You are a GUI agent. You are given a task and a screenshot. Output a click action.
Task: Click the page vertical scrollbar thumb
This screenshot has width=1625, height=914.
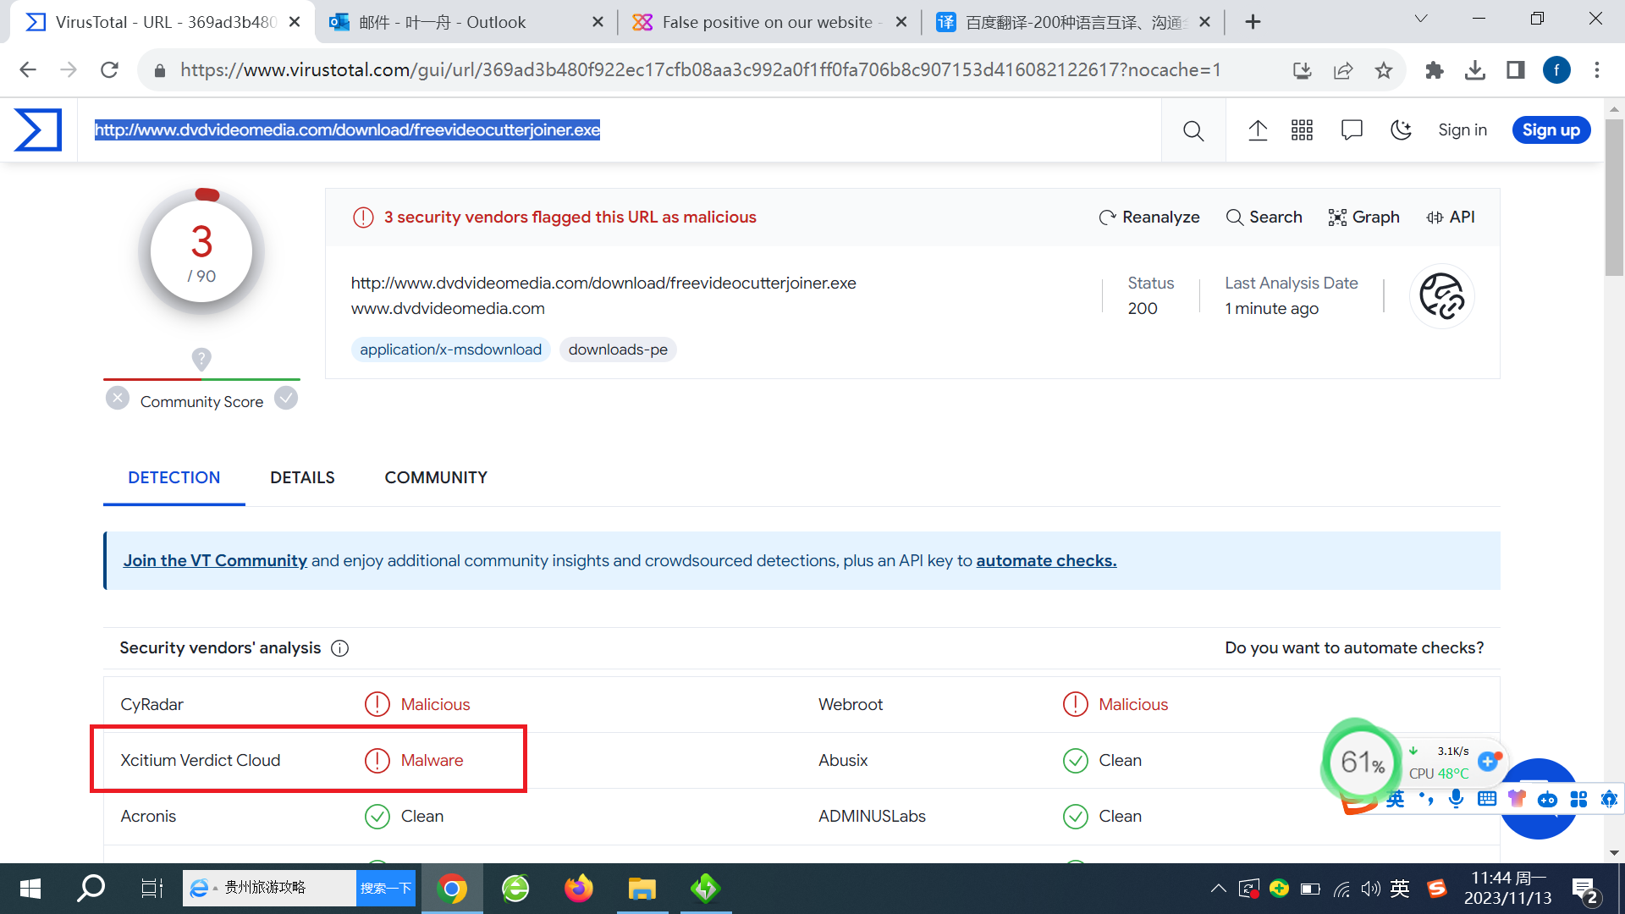click(1614, 196)
